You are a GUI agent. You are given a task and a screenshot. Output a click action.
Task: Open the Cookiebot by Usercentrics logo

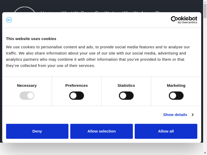184,20
